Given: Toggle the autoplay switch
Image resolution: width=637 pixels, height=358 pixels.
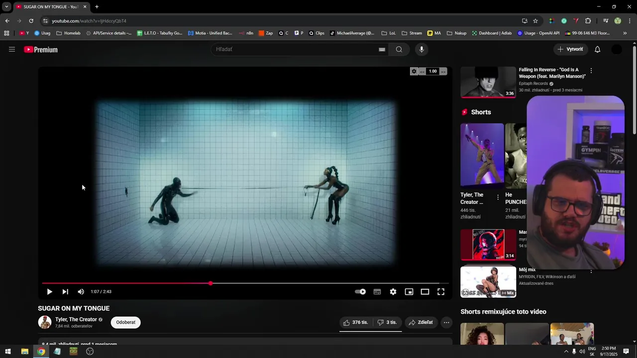Looking at the screenshot, I should coord(360,292).
